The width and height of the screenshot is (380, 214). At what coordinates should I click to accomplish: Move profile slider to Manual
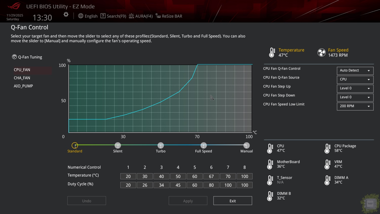(x=246, y=146)
